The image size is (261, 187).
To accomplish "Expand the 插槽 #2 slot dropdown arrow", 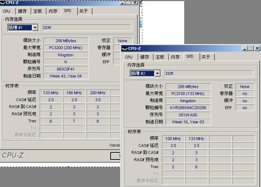I will pos(158,73).
